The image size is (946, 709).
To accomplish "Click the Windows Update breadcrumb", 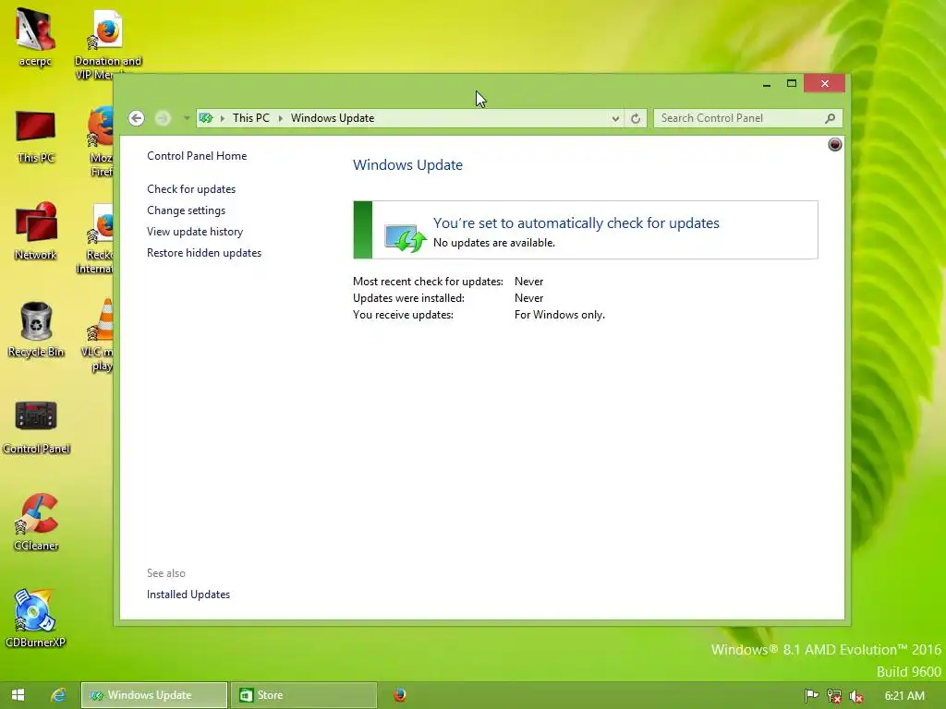I will 333,118.
